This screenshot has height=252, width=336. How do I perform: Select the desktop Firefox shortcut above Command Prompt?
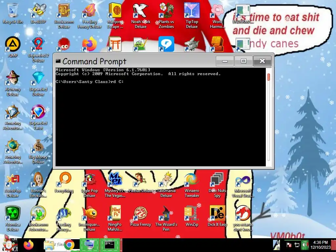(89, 44)
